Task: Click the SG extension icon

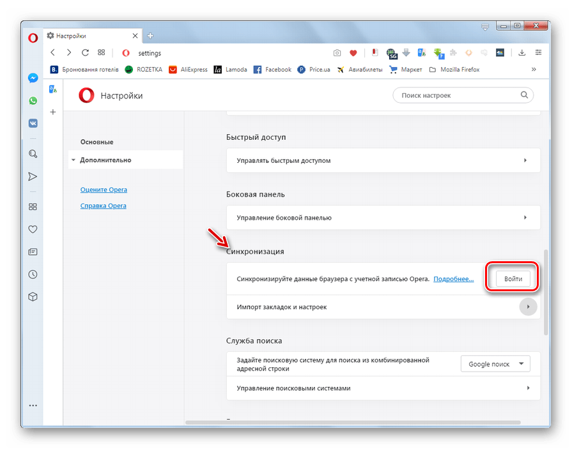Action: (391, 54)
